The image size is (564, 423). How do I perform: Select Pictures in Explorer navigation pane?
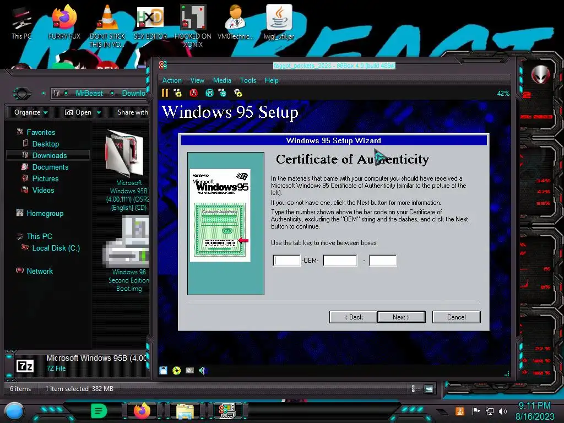click(x=45, y=178)
